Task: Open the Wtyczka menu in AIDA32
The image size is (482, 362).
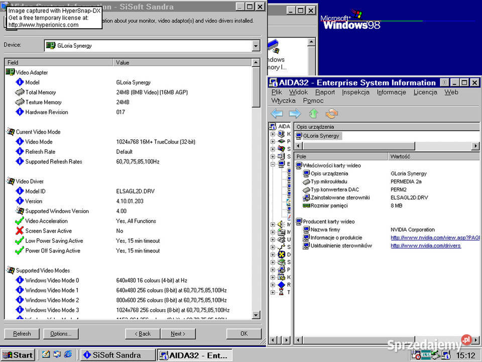Action: (x=283, y=101)
